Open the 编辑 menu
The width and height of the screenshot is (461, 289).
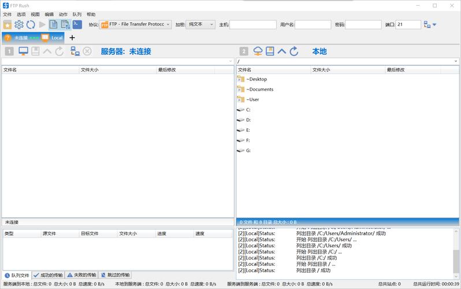pos(49,14)
